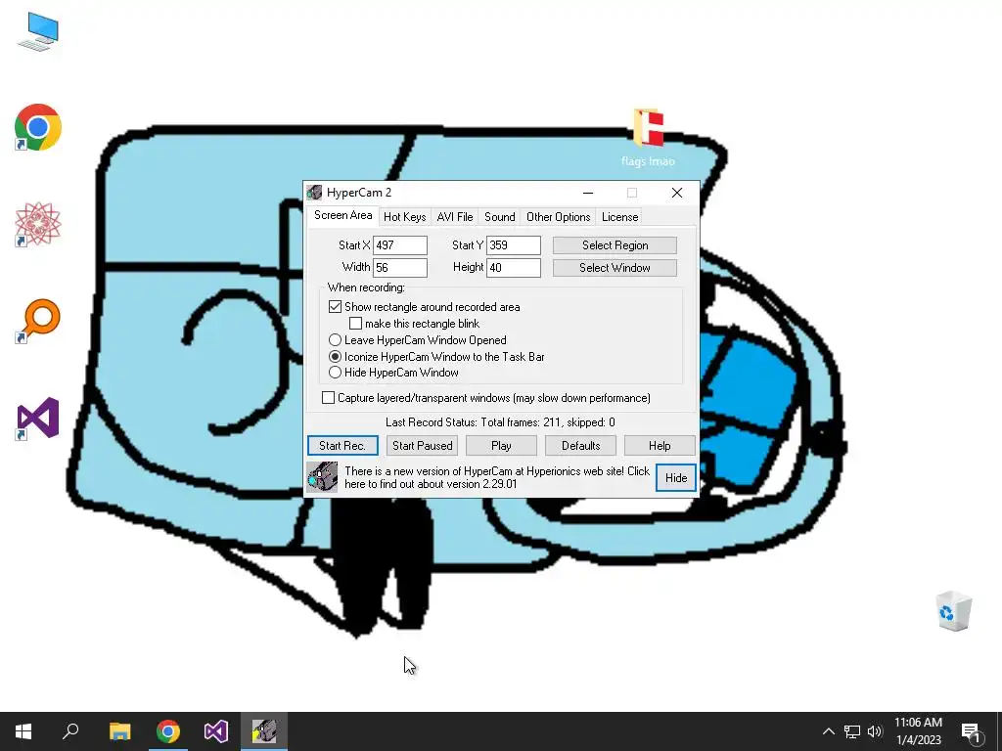Open This PC desktop icon
Image resolution: width=1002 pixels, height=751 pixels.
click(x=38, y=31)
